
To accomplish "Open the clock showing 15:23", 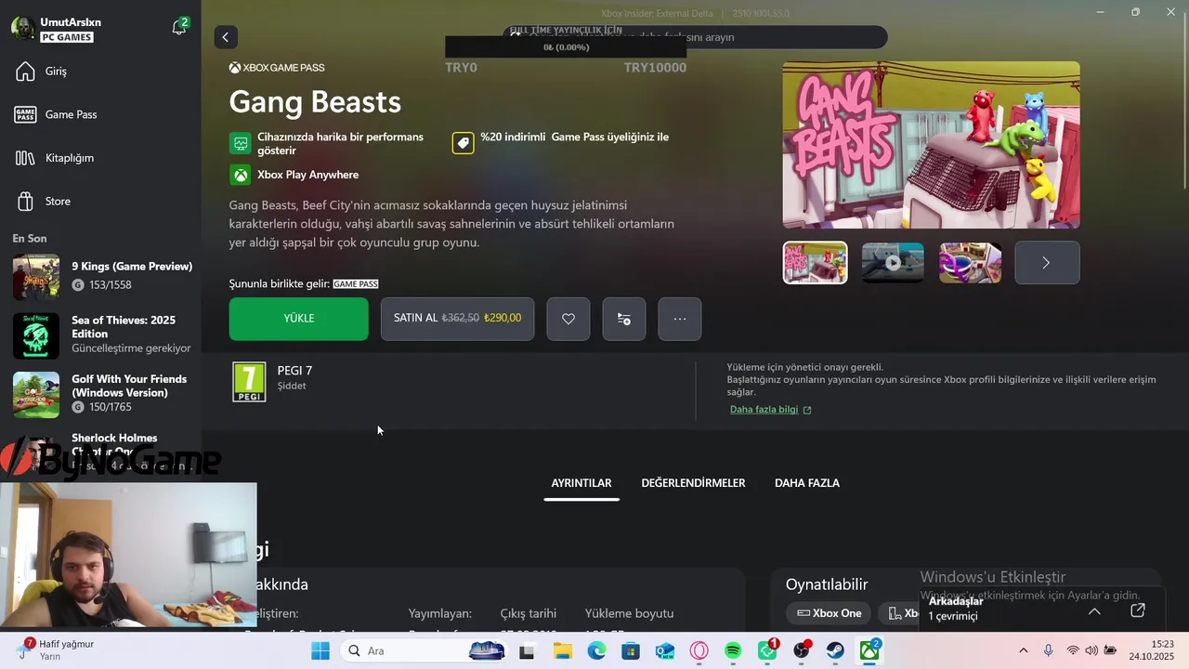I will tap(1152, 650).
